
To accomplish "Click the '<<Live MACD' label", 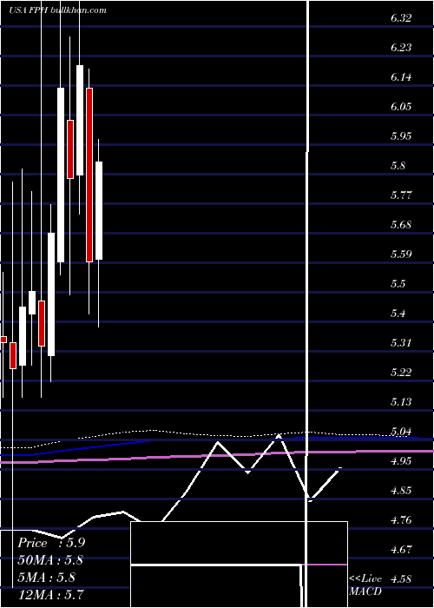I will [365, 585].
